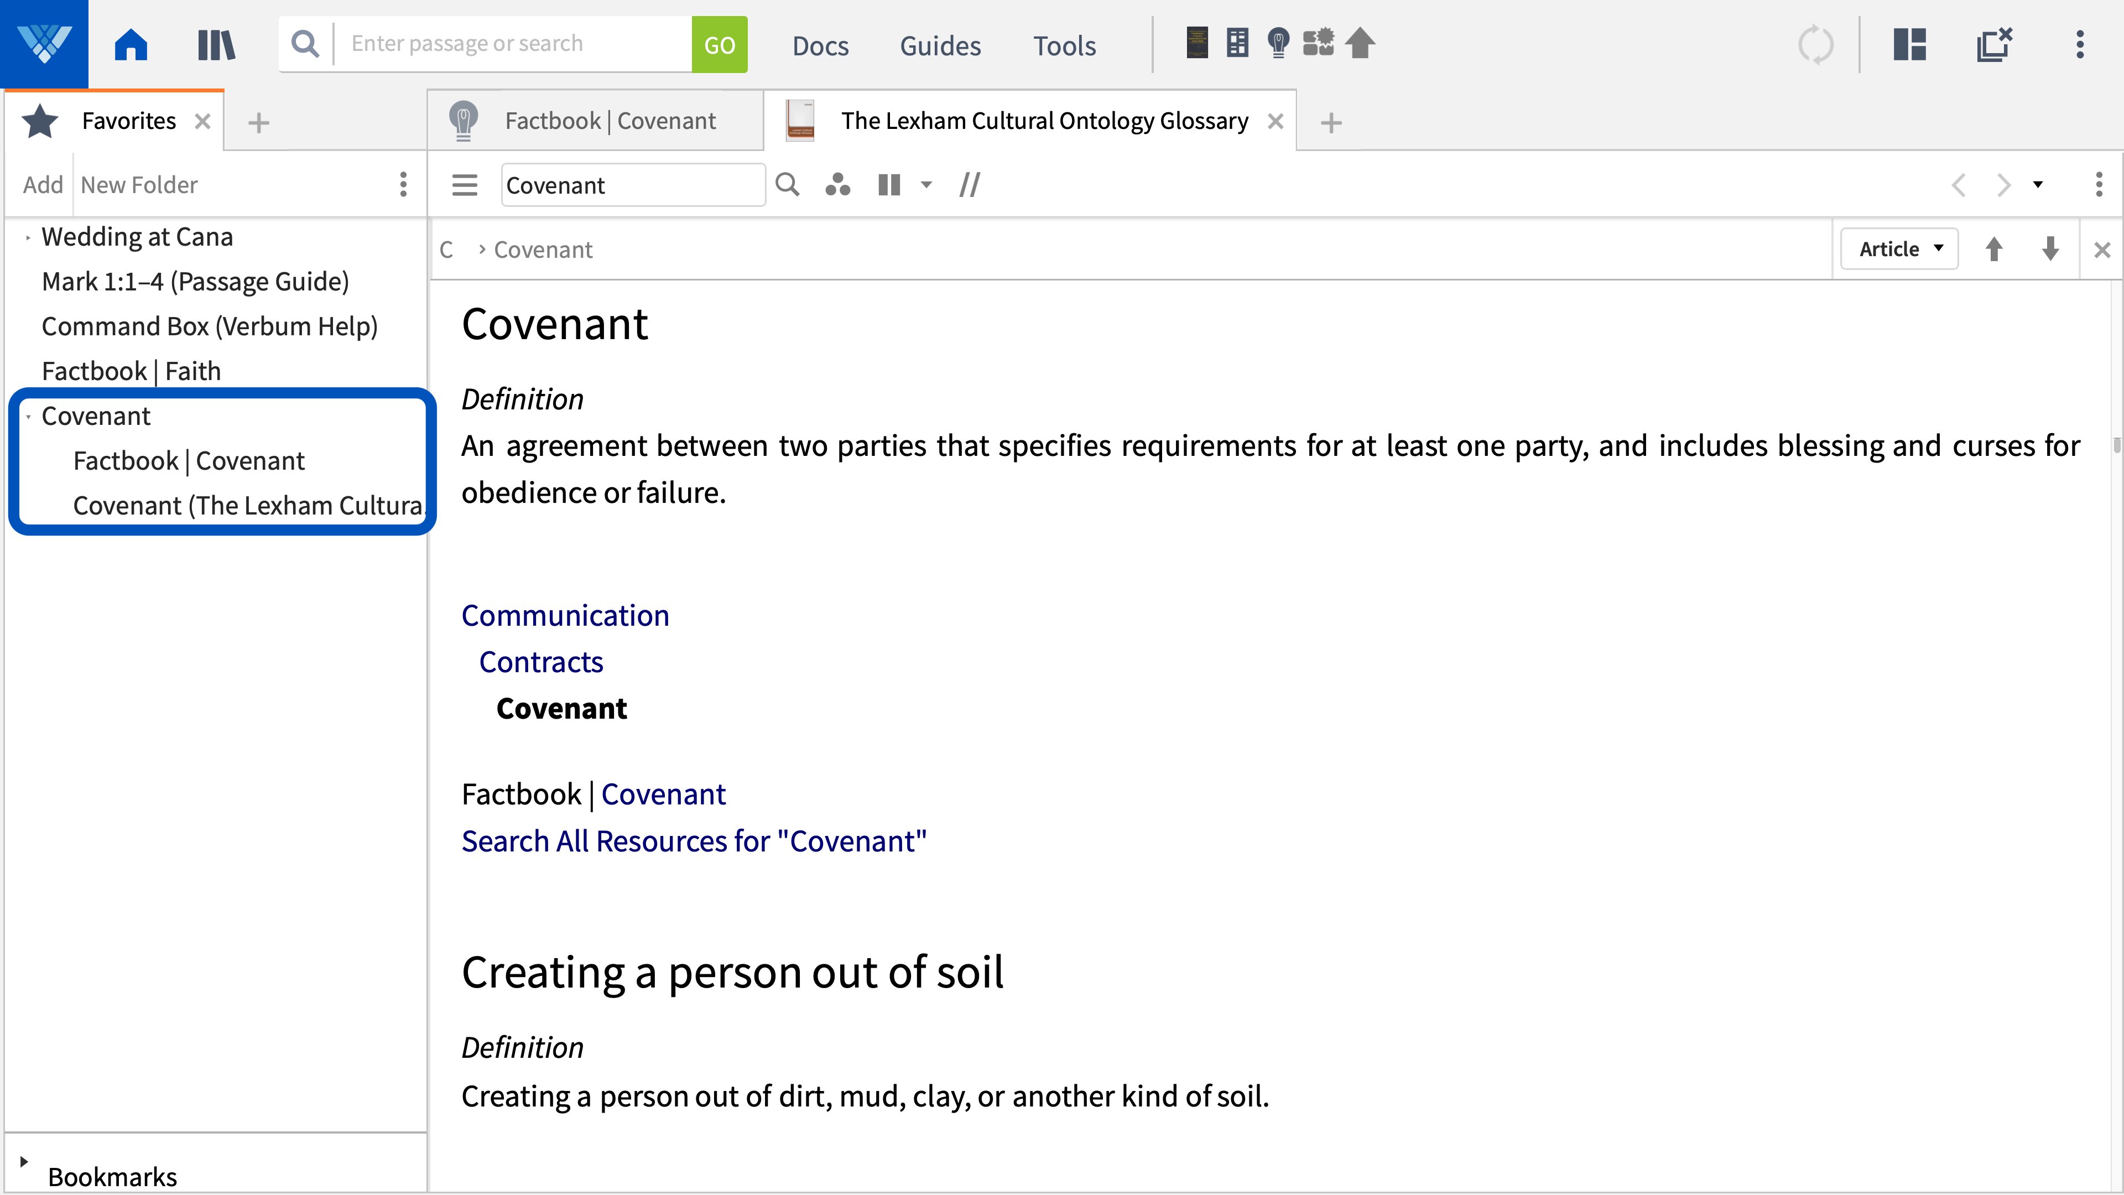Click the sync status icon
The width and height of the screenshot is (2124, 1195).
[x=1815, y=44]
